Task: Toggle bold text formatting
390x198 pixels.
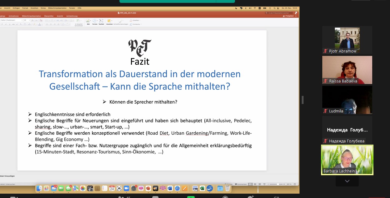Action: pos(2,24)
